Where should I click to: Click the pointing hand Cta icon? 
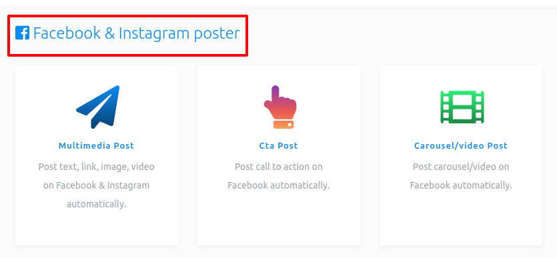280,107
